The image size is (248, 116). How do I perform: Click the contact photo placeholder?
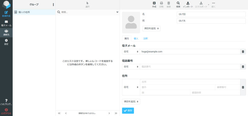[x=131, y=22]
